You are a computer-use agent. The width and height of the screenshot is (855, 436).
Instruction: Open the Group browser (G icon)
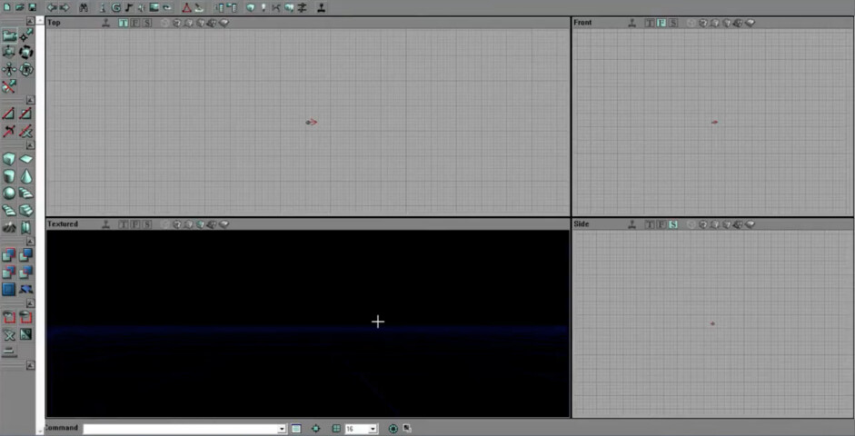tap(116, 7)
